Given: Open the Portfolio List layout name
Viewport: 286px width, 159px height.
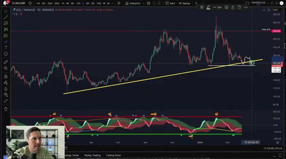Looking at the screenshot, I should pyautogui.click(x=258, y=3).
